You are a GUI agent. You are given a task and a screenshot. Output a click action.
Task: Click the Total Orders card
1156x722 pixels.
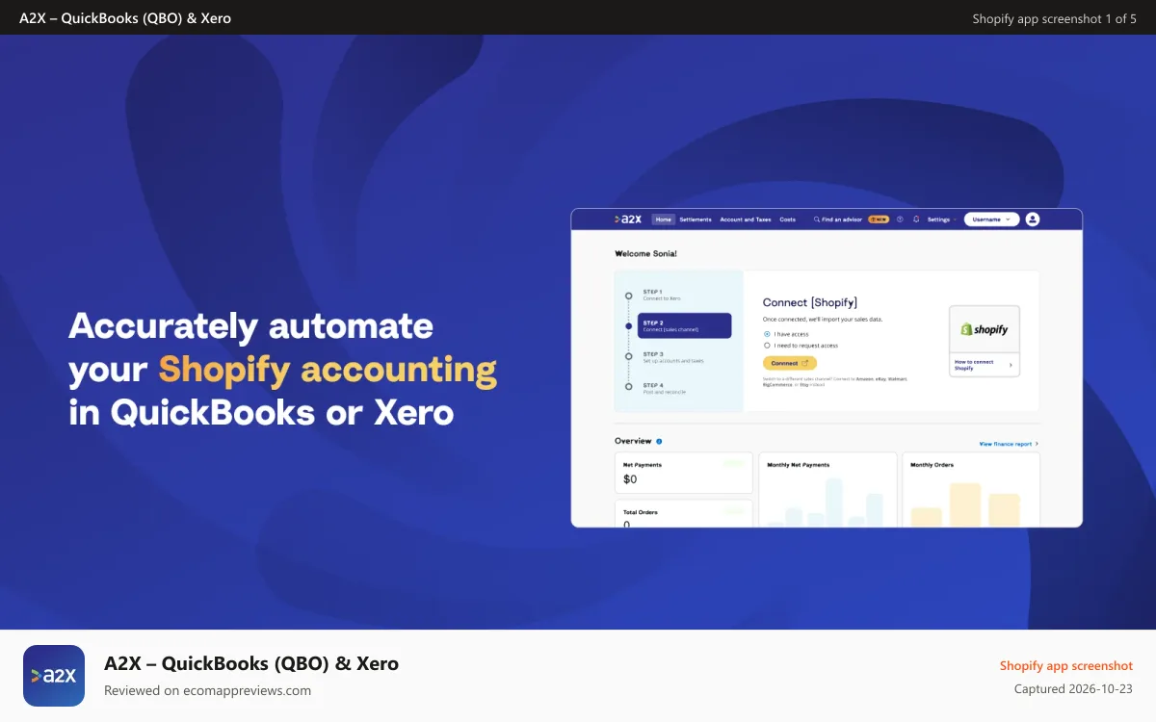coord(684,513)
